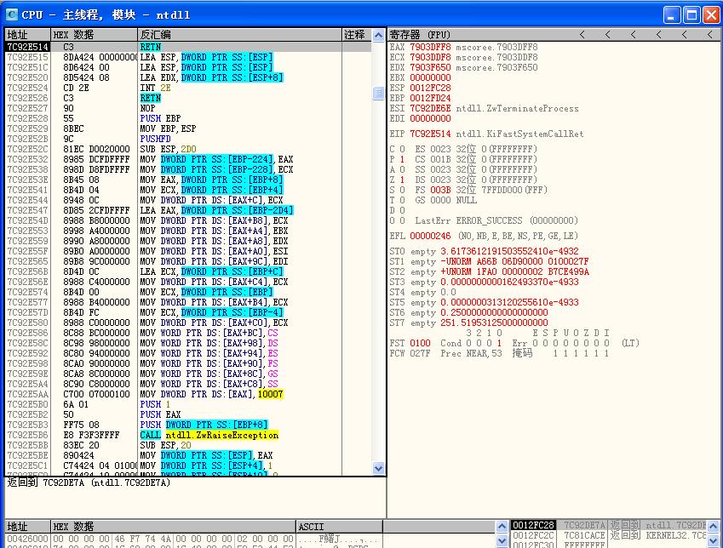723x548 pixels.
Task: Select the PUSHFD instruction
Action: (x=155, y=139)
